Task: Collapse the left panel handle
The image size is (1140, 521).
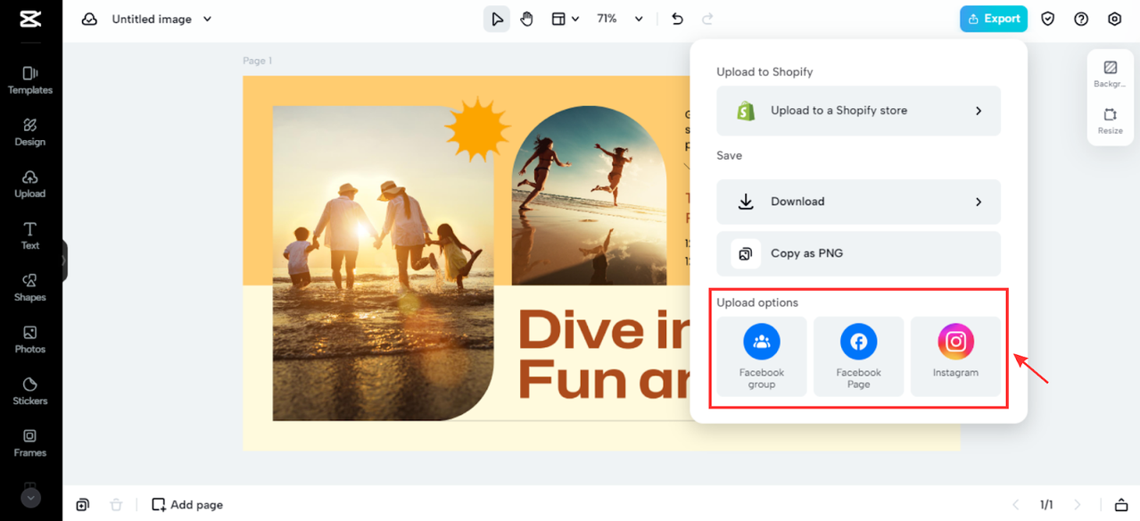Action: tap(64, 261)
